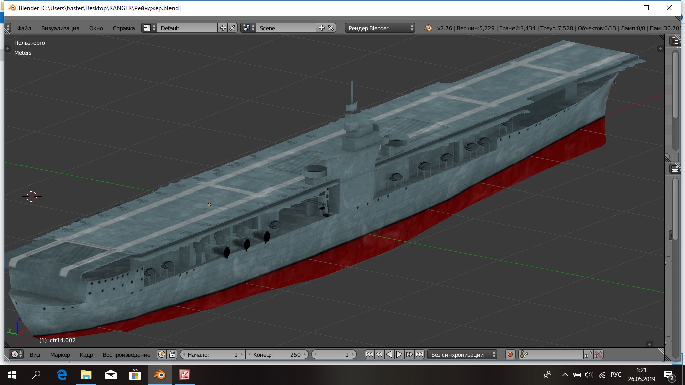Open the Визуализация menu

coord(60,28)
